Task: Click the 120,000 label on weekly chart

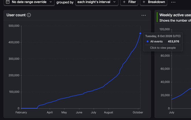Action: click(165, 29)
